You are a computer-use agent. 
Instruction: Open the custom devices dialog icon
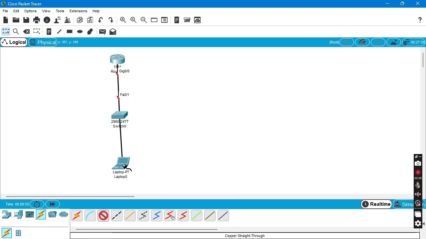[164, 20]
